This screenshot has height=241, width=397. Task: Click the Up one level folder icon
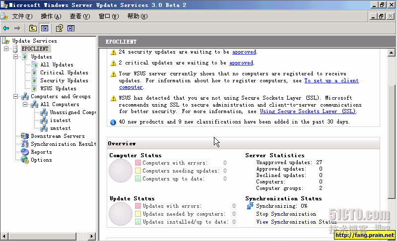coord(33,28)
